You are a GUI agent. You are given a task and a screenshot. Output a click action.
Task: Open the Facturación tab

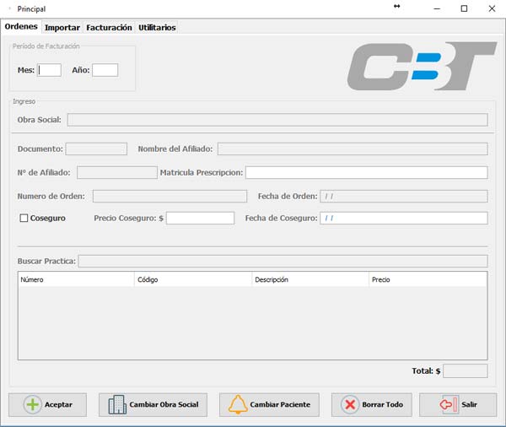tap(109, 27)
